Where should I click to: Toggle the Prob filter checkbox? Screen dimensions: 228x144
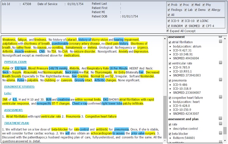coord(169,5)
